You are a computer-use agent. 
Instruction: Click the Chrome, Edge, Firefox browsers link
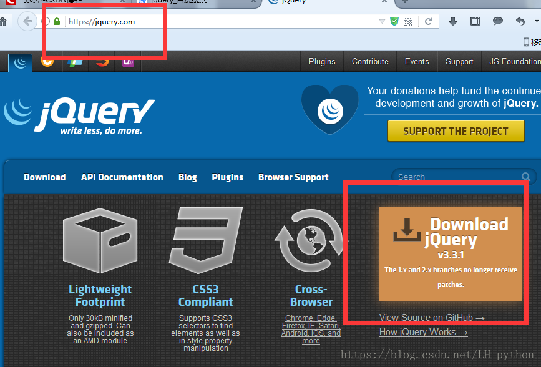[311, 330]
